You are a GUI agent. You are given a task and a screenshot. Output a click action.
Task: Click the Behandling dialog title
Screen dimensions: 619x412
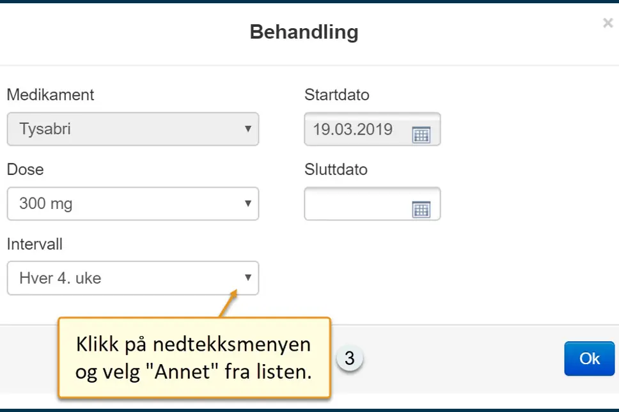tap(304, 32)
